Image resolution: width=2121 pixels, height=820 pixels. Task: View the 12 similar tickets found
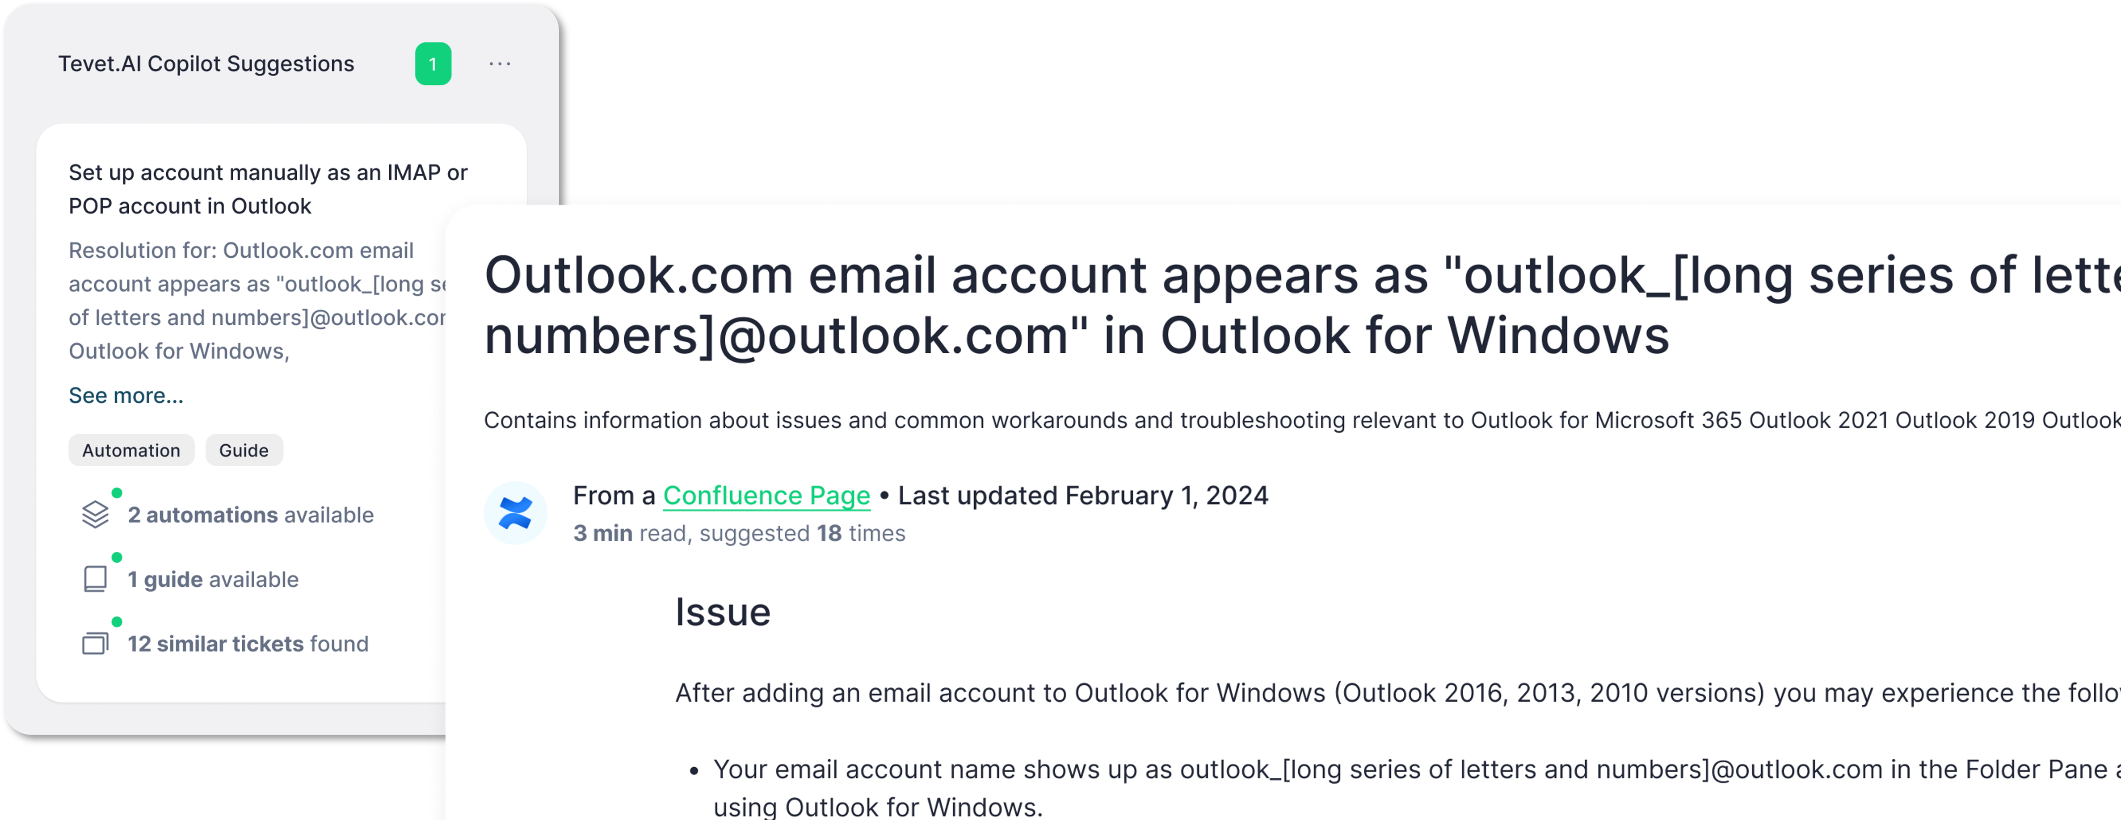pos(248,644)
